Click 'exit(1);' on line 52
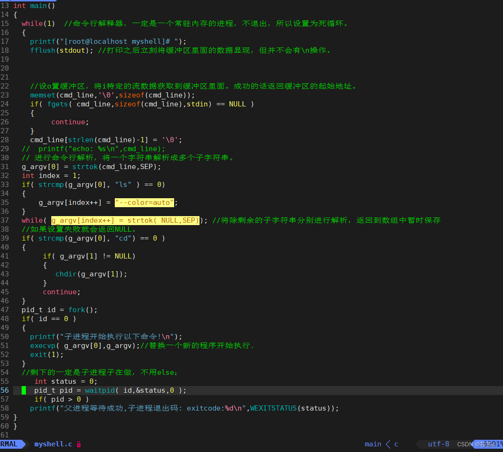Viewport: 503px width, 452px height. [x=47, y=355]
